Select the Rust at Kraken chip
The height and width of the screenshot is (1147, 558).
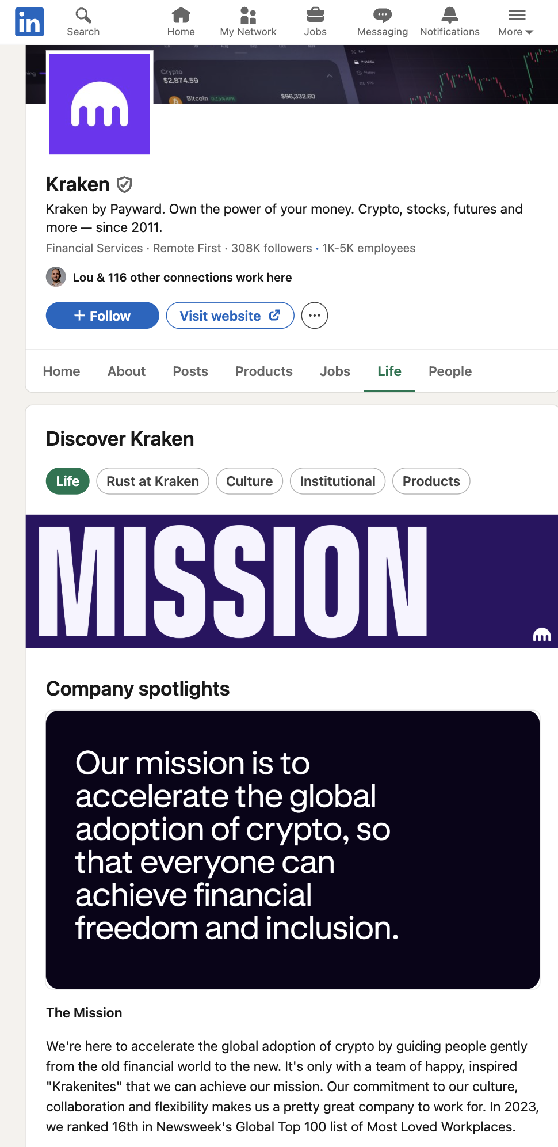(x=152, y=481)
